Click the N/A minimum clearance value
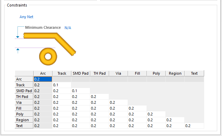 68,28
